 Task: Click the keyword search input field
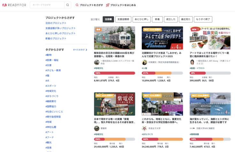click(x=47, y=5)
